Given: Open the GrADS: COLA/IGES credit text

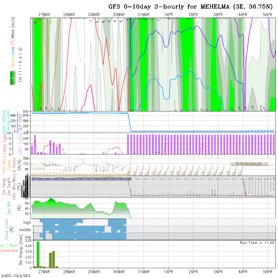Looking at the screenshot, I should pos(16,276).
